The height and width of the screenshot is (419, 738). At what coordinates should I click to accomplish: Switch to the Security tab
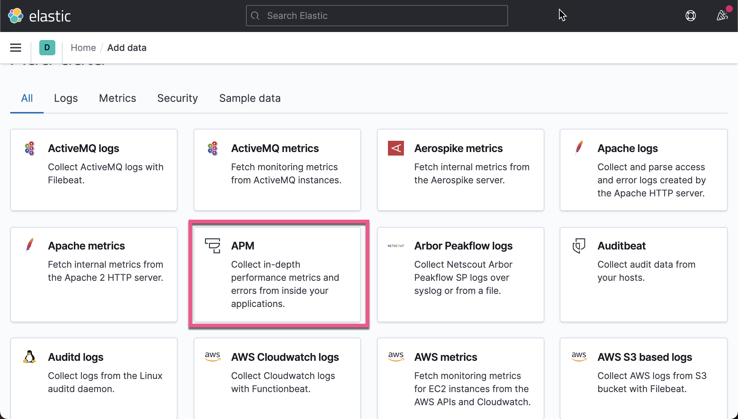point(177,98)
